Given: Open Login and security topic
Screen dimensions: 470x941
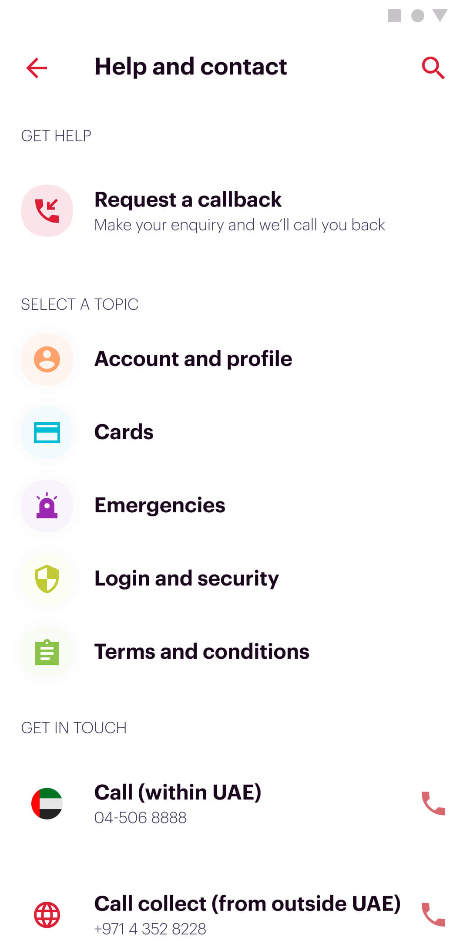Looking at the screenshot, I should pos(235,579).
